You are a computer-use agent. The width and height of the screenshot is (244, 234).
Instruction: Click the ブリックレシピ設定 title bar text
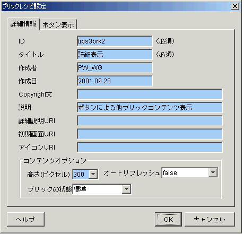(24, 6)
